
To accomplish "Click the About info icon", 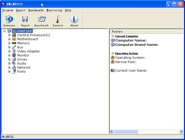I will click(74, 19).
